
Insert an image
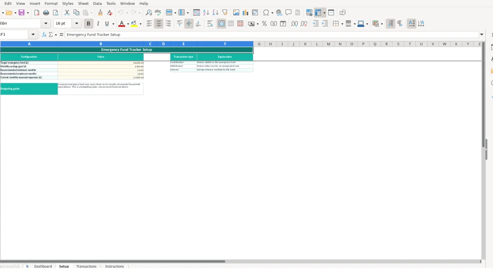click(x=236, y=13)
